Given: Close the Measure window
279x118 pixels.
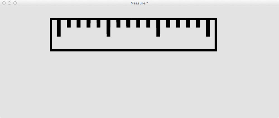Looking at the screenshot, I should (x=4, y=3).
